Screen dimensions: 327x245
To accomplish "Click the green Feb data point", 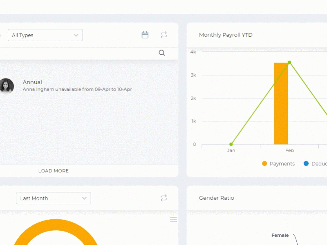I will point(289,62).
